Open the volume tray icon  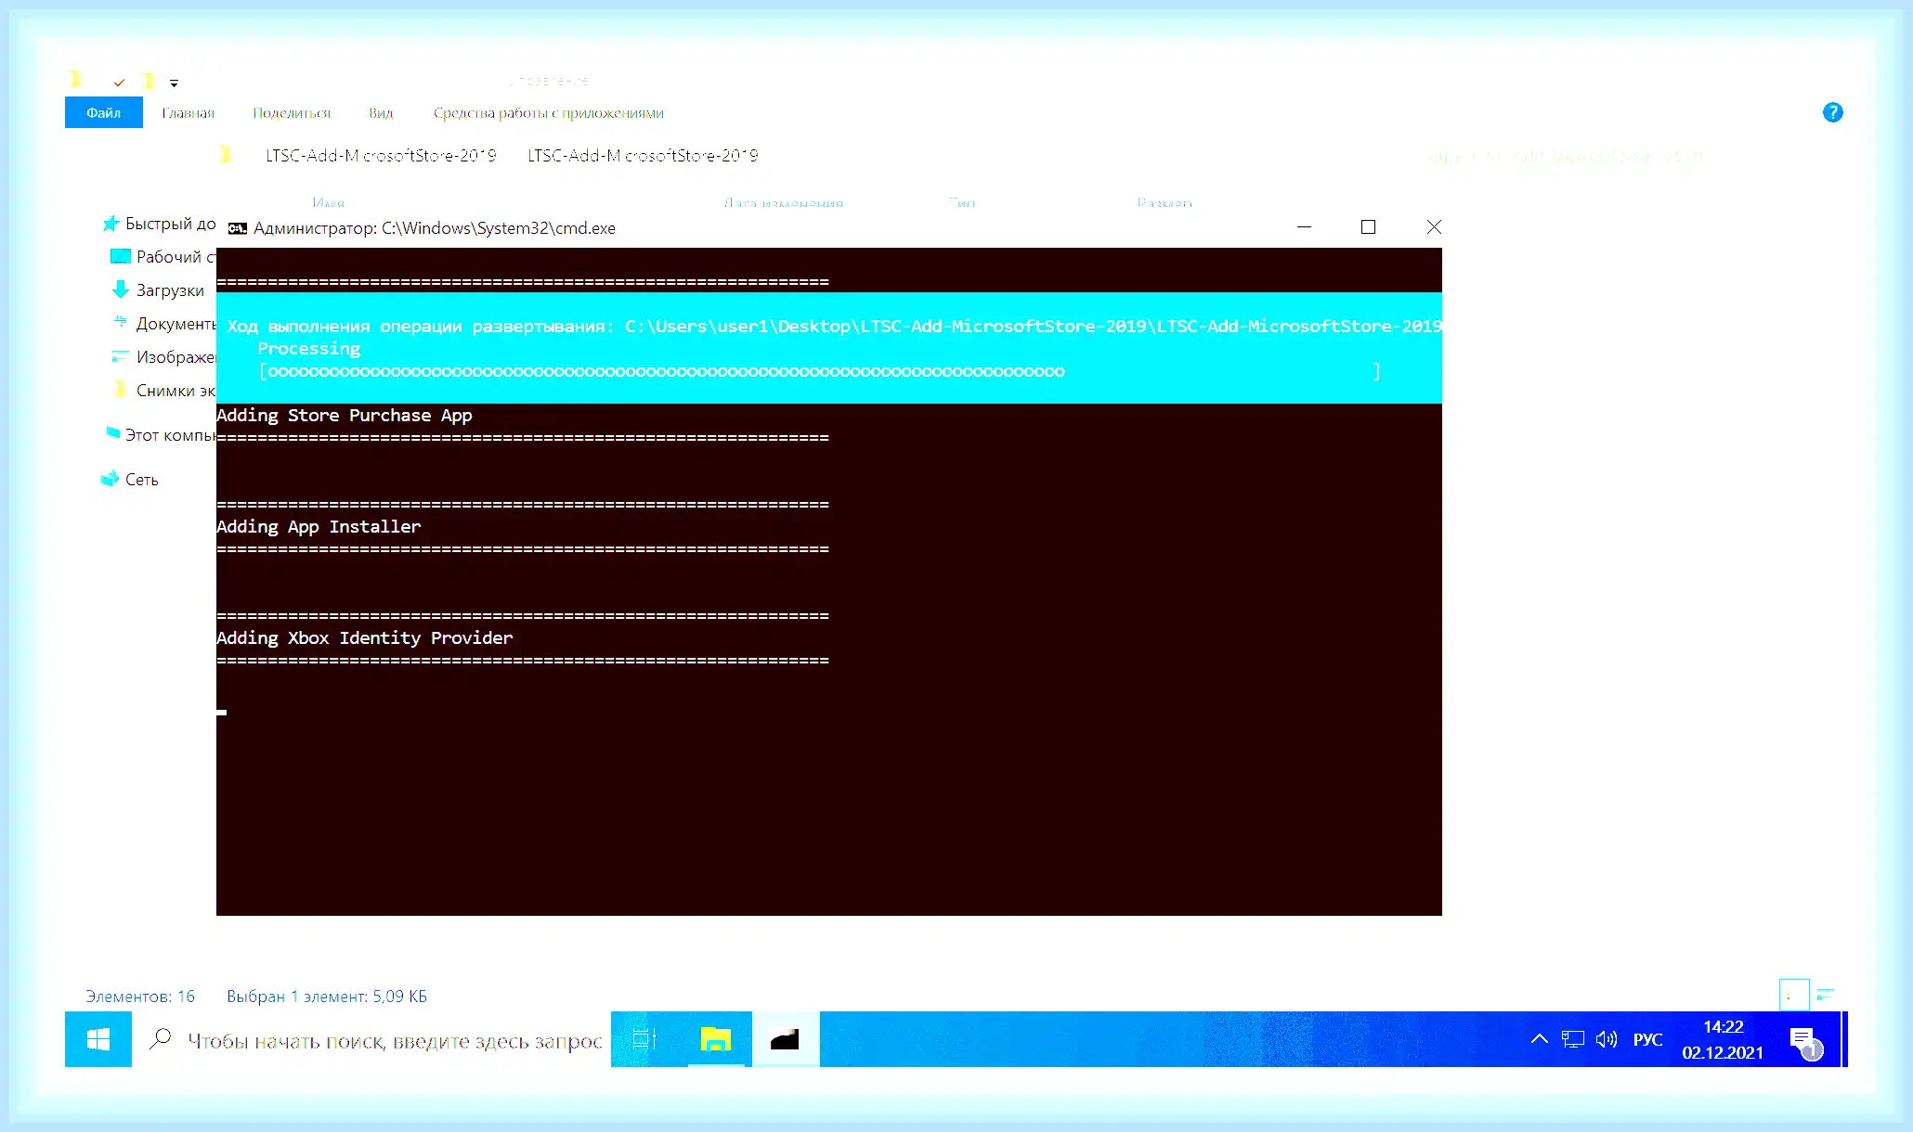coord(1607,1039)
